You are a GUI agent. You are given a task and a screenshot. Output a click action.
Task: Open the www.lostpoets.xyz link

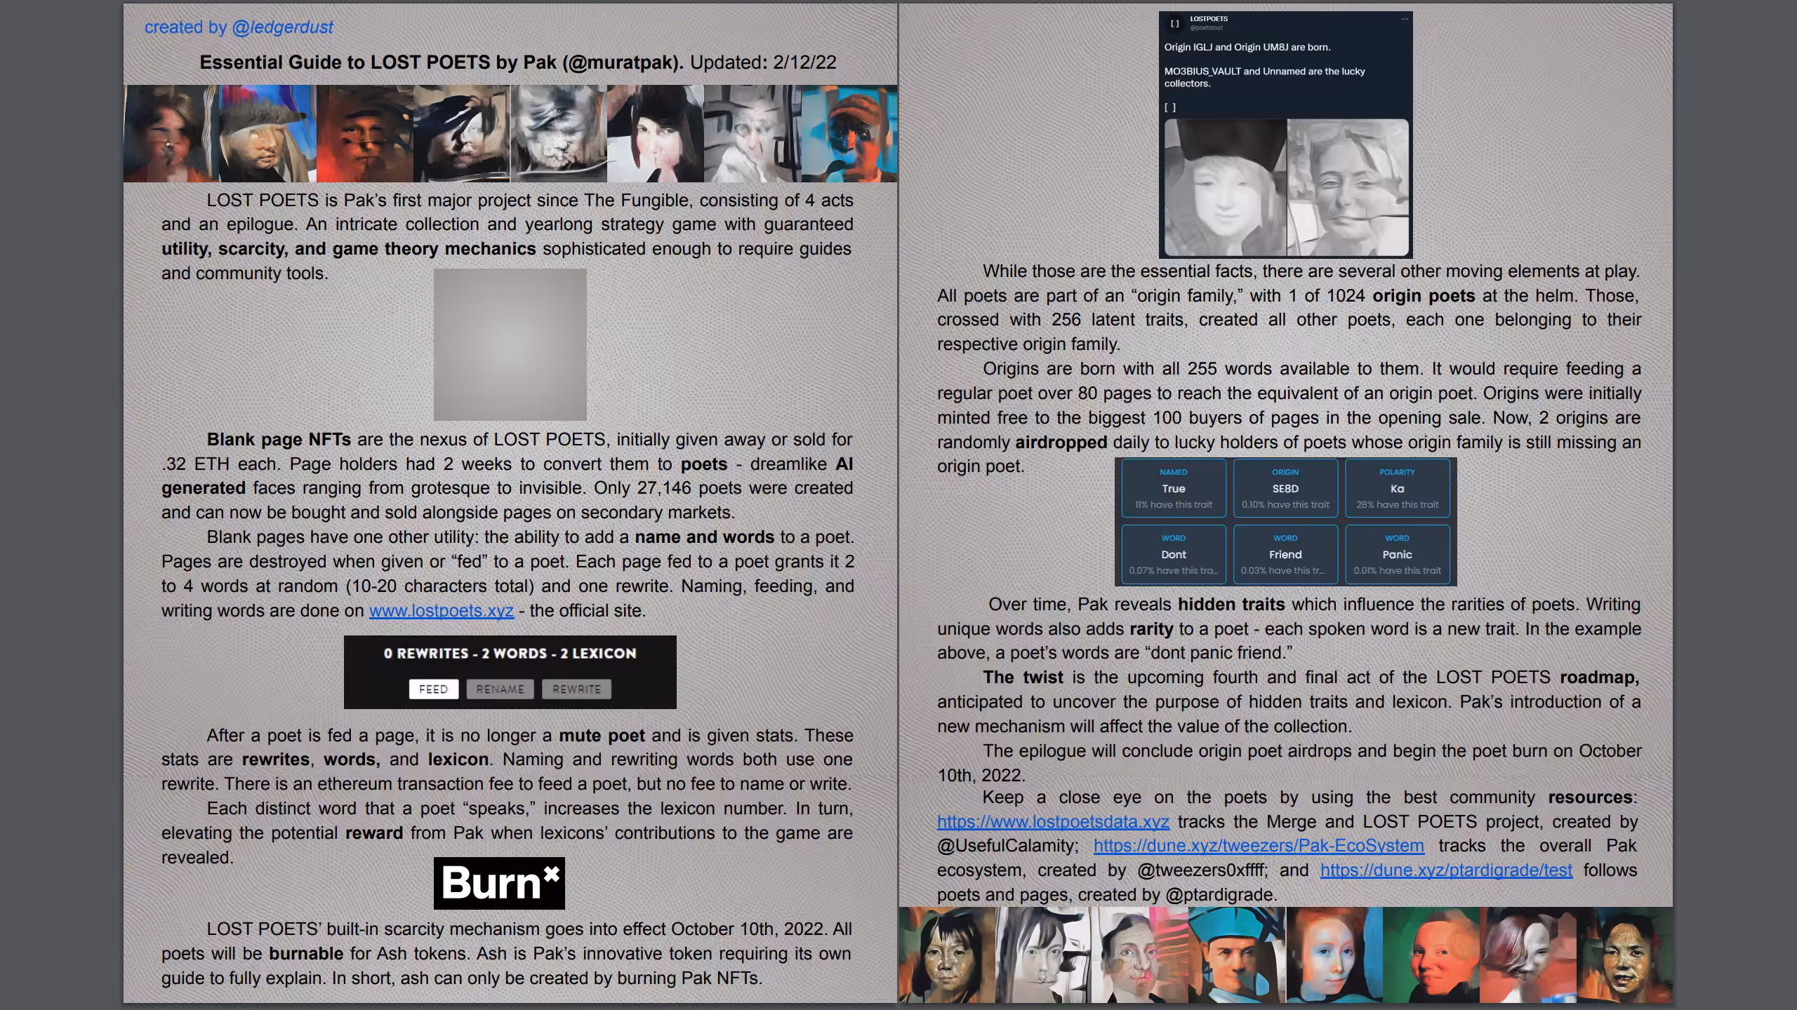(x=442, y=610)
